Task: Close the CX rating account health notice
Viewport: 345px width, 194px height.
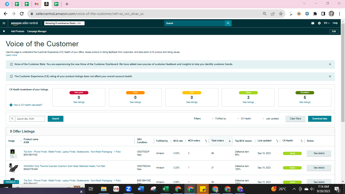Action: (x=330, y=76)
